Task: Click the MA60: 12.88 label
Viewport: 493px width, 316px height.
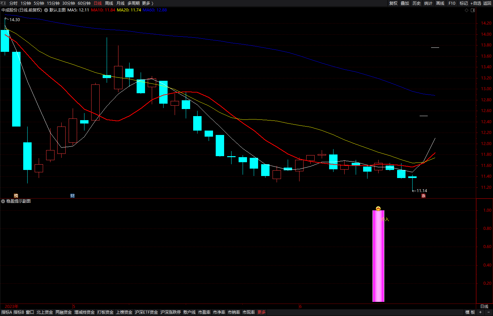Action: click(x=155, y=10)
